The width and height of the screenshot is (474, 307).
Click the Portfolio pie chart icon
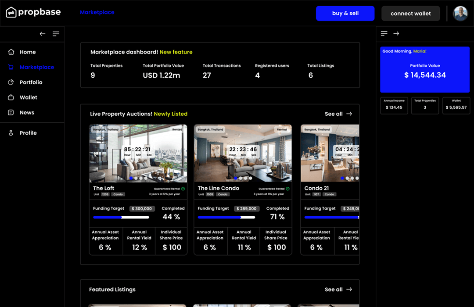point(11,82)
